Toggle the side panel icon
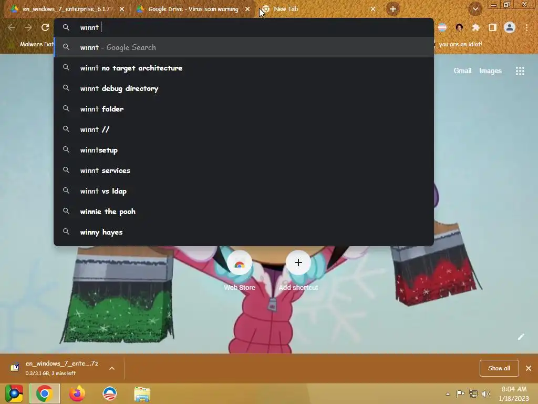The height and width of the screenshot is (404, 538). 492,27
